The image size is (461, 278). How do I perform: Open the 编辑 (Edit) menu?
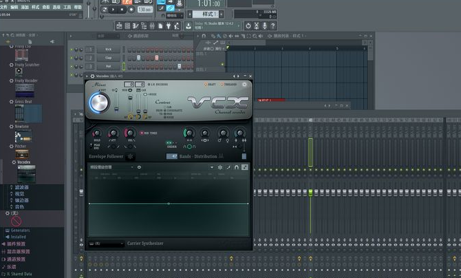(x=14, y=7)
